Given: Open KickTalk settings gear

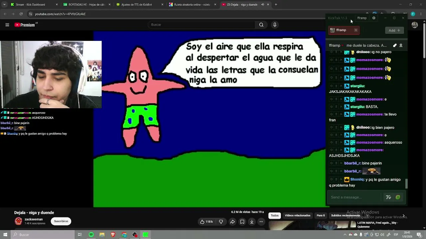Looking at the screenshot, I should click(374, 18).
